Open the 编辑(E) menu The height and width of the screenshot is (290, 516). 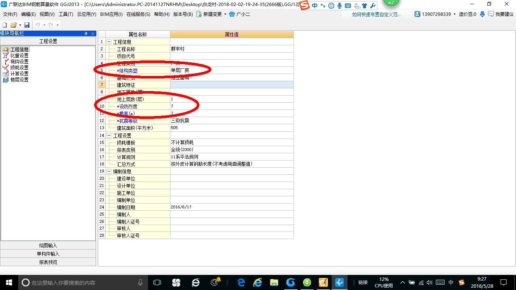(28, 14)
